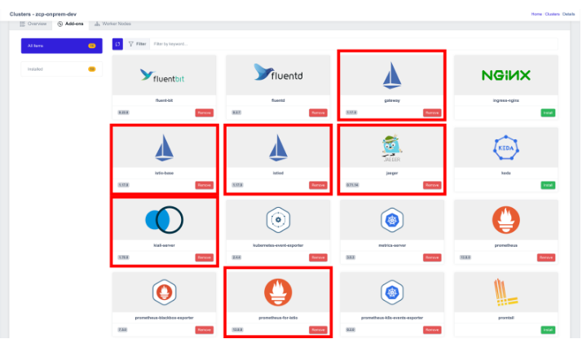Screen dimensions: 582x339
Task: Select All Items in sidebar
Action: pyautogui.click(x=62, y=46)
